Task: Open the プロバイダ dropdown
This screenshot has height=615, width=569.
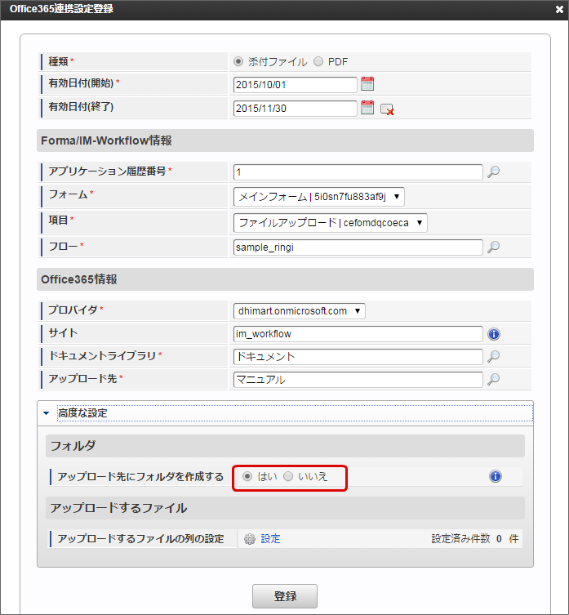Action: coord(300,311)
